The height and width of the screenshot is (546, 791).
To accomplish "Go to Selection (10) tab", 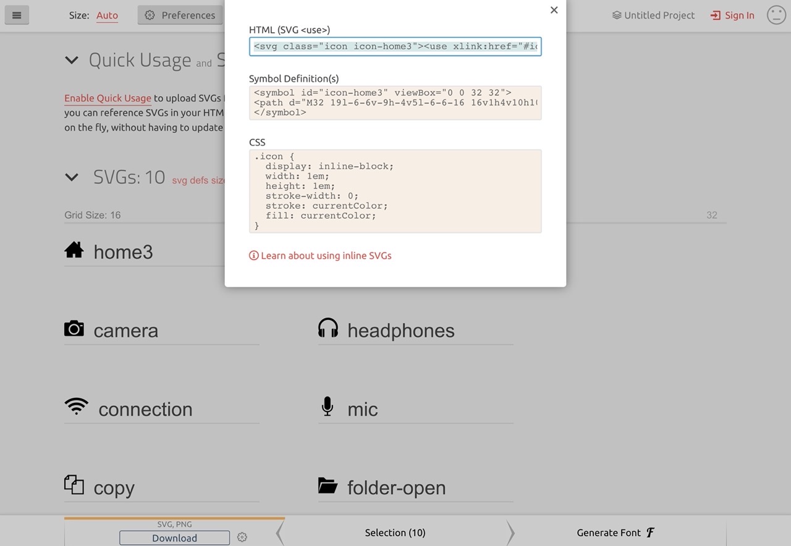I will tap(395, 532).
